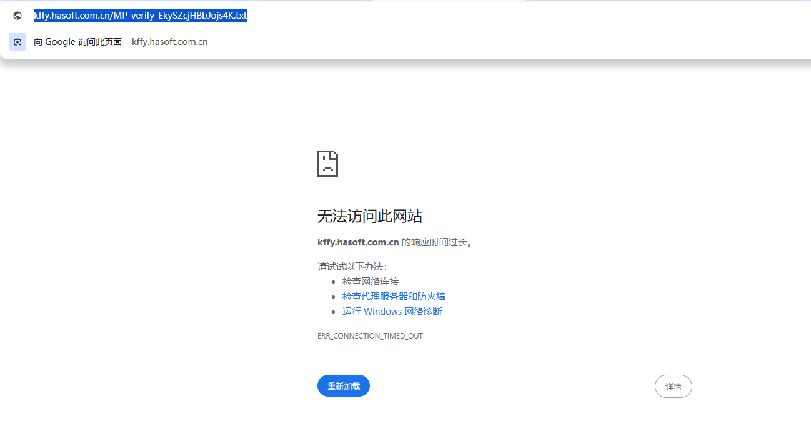Screen dimensions: 811x436
Task: Click bold kffy.hasoft.com.cn in error message
Action: coord(358,242)
